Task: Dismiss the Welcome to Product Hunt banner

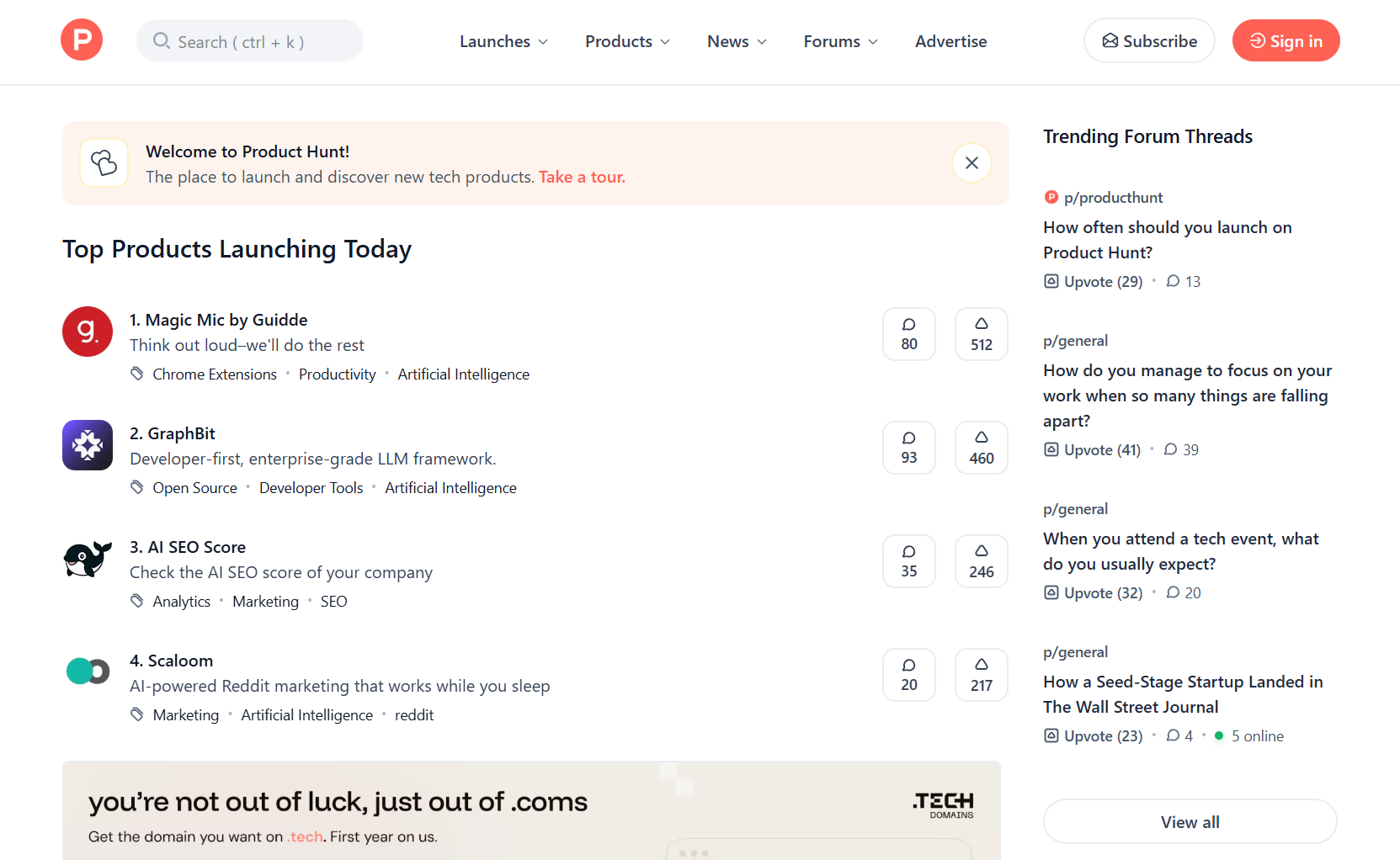Action: [x=971, y=163]
